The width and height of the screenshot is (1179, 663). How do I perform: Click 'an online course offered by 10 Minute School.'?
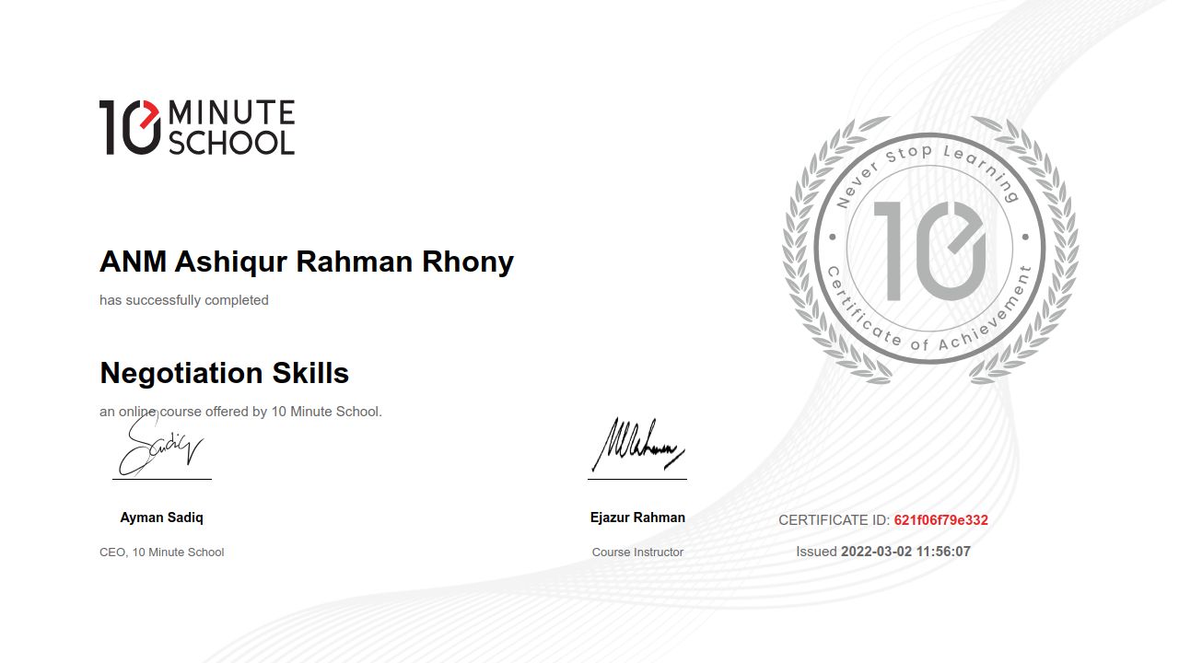coord(240,412)
